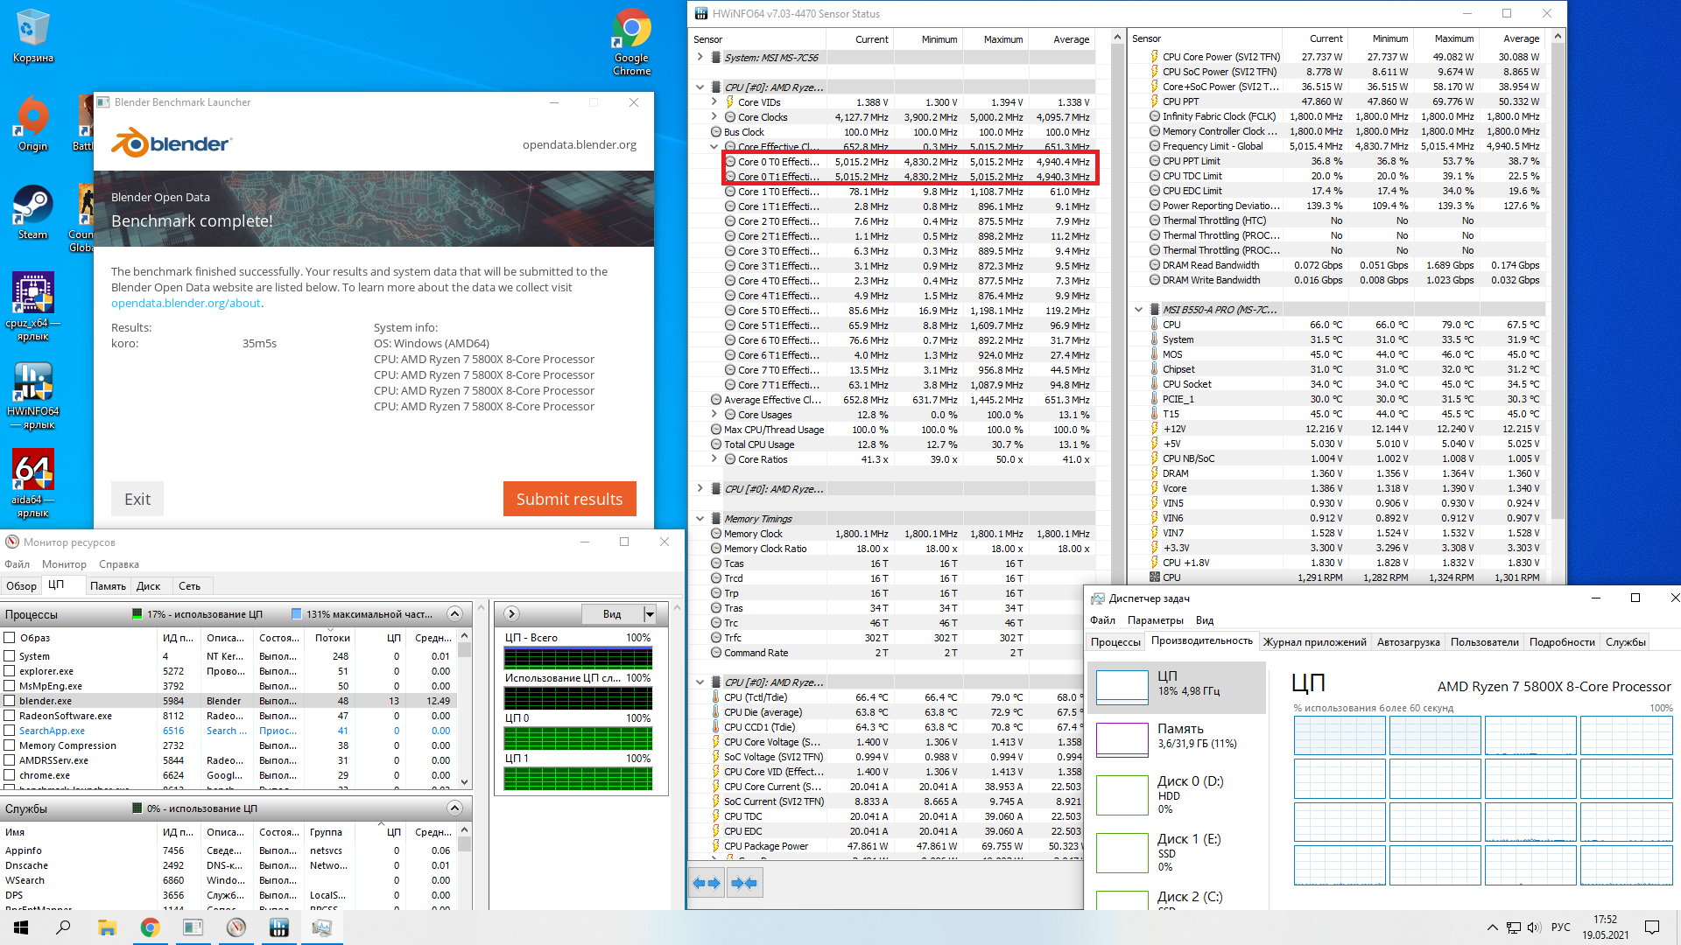Switch to Память tab in Resource Monitor

[108, 586]
